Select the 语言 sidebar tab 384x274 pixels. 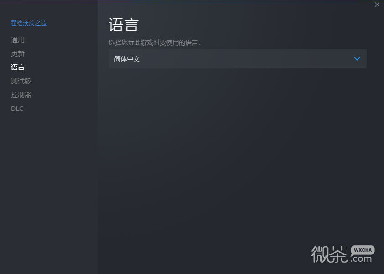point(18,67)
